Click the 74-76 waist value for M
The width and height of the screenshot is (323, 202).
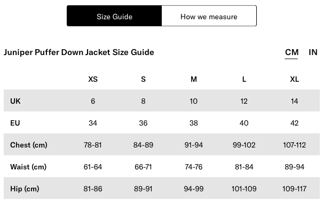coord(194,167)
